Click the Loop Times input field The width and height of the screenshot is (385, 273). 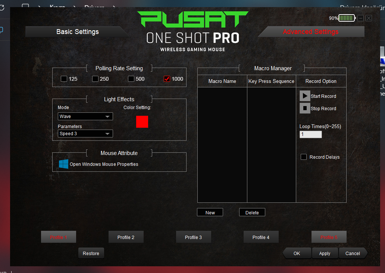pos(311,134)
